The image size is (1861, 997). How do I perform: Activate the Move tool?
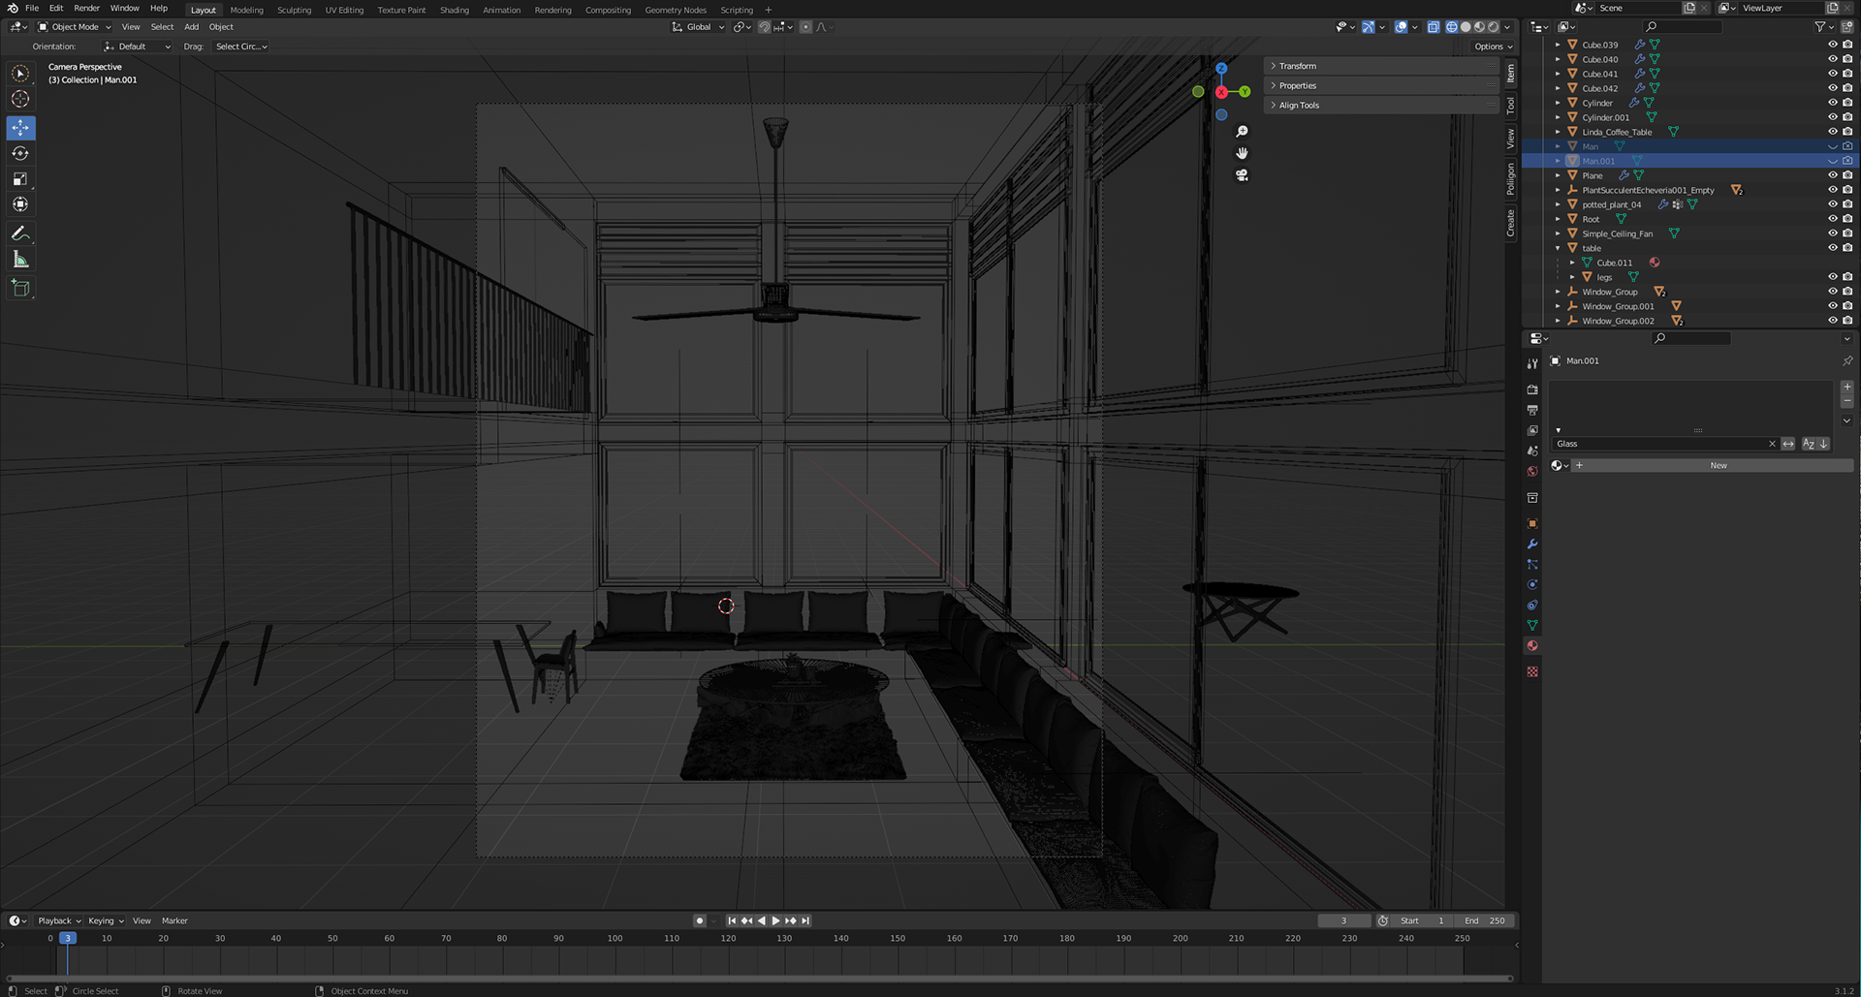[x=20, y=128]
